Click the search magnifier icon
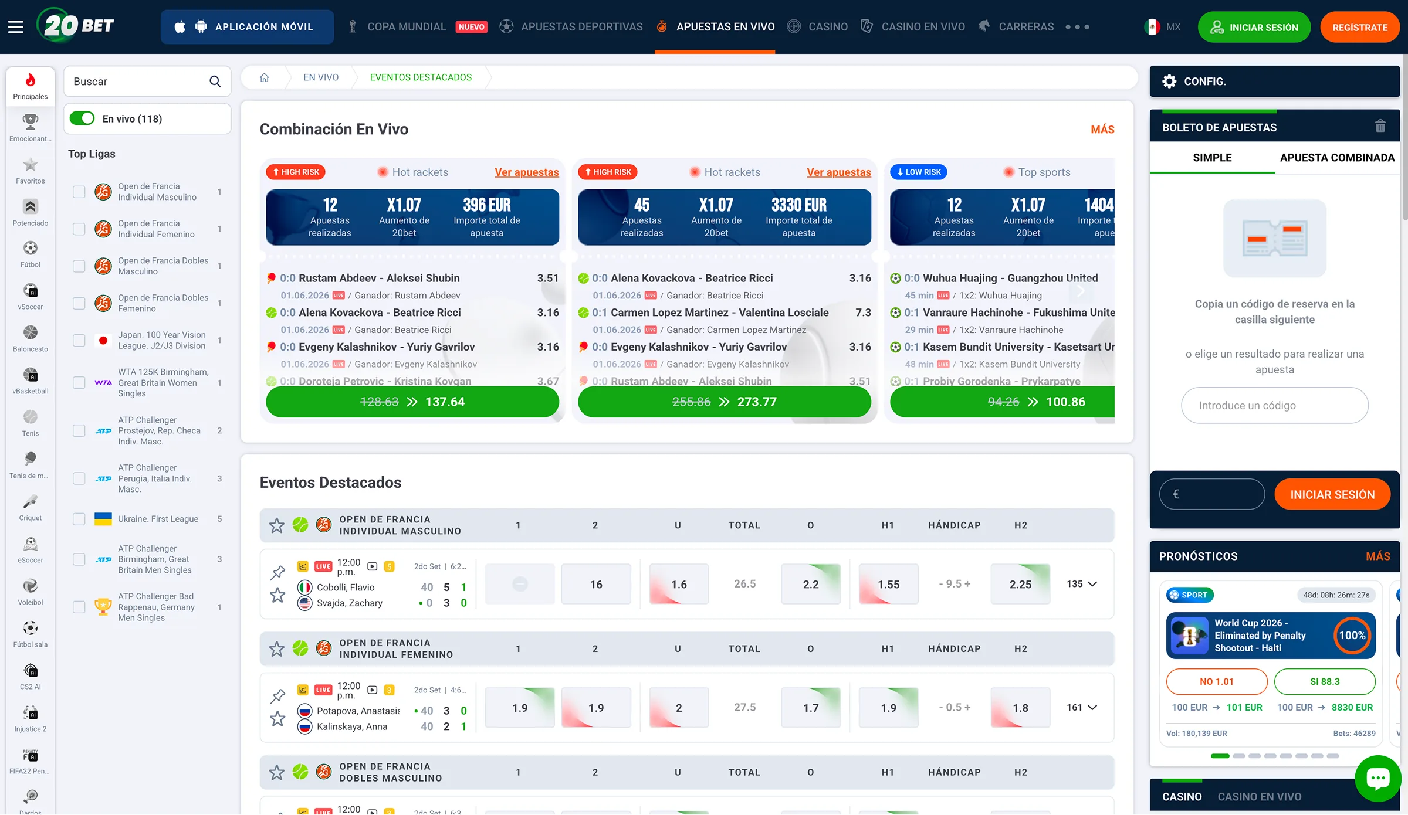 tap(215, 81)
